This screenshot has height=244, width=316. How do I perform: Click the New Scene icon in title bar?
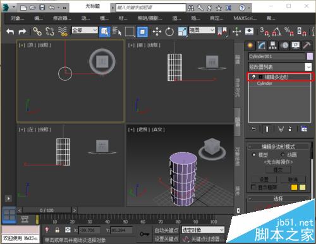23,8
